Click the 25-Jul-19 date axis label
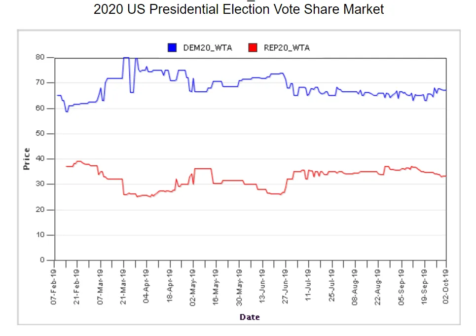 [x=332, y=286]
